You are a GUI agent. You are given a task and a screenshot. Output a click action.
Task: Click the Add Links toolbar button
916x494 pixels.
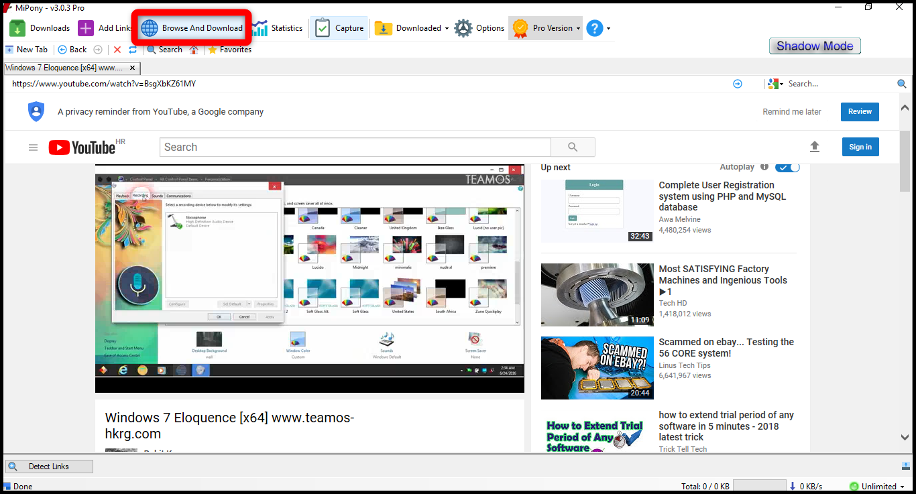click(x=105, y=28)
